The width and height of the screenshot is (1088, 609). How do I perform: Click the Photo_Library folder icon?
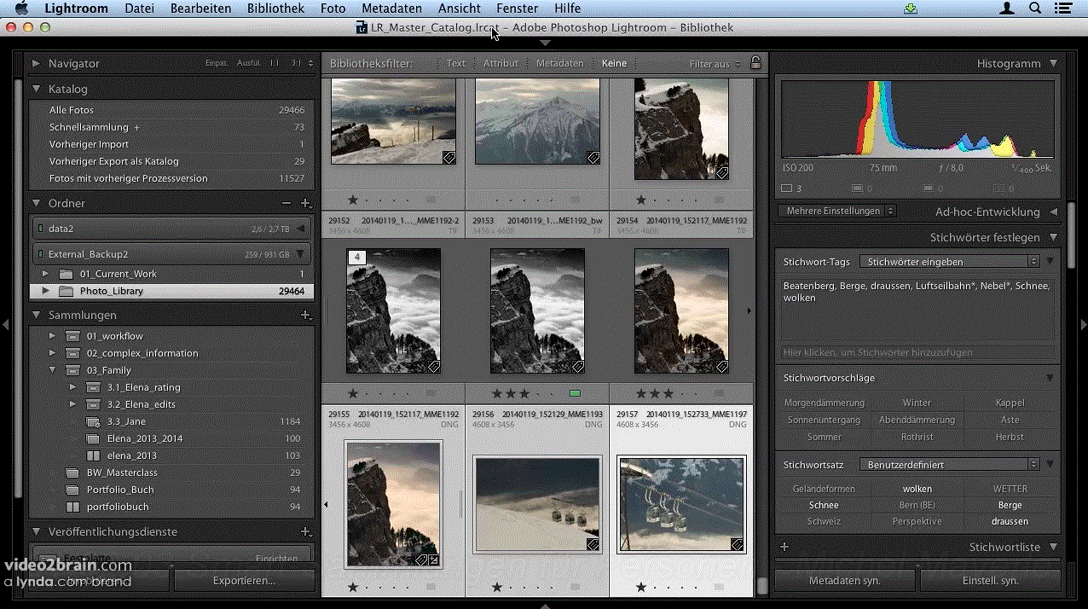(67, 291)
